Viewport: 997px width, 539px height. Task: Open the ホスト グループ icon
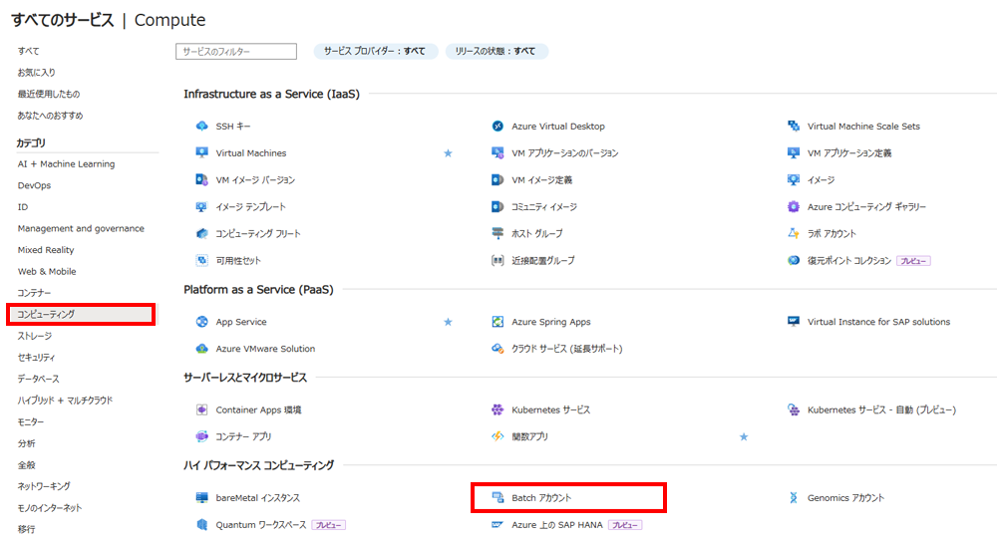point(498,233)
